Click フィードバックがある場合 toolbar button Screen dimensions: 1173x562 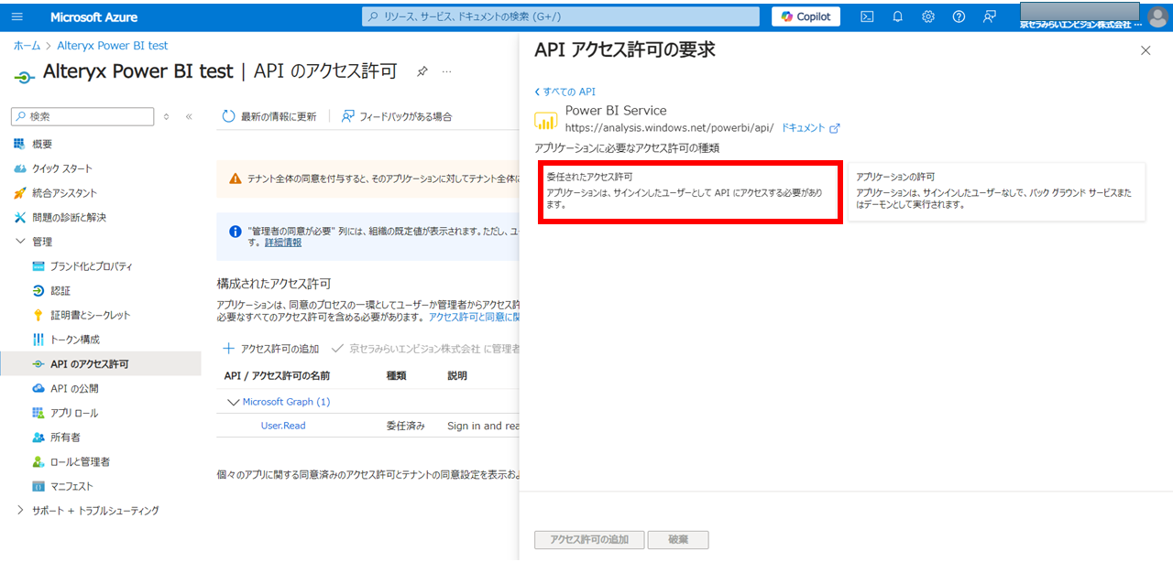click(398, 116)
